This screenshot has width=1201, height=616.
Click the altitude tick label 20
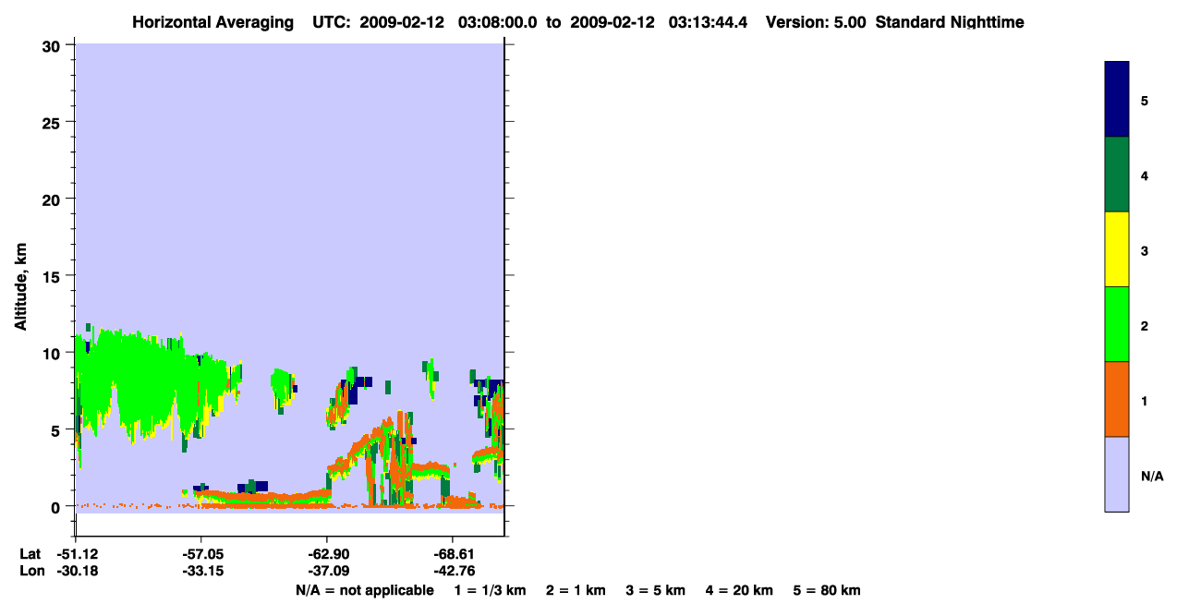54,199
